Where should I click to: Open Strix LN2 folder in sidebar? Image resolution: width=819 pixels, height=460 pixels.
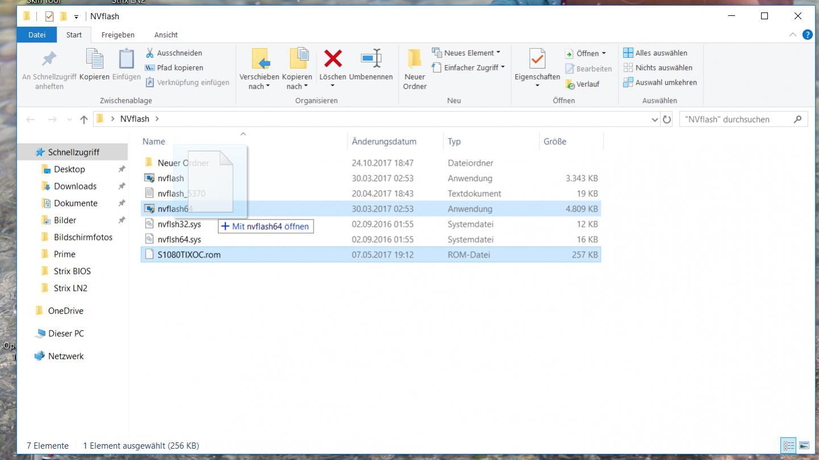(70, 288)
